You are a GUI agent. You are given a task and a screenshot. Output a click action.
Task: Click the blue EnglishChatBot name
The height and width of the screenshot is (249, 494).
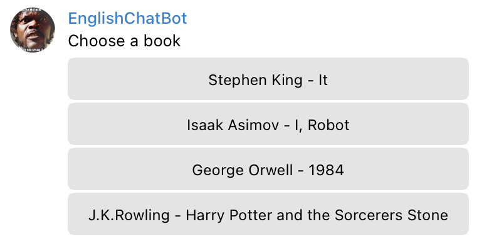[x=128, y=18]
